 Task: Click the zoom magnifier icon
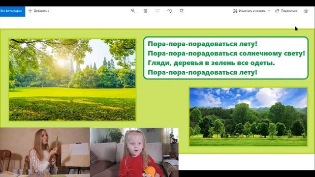133,11
